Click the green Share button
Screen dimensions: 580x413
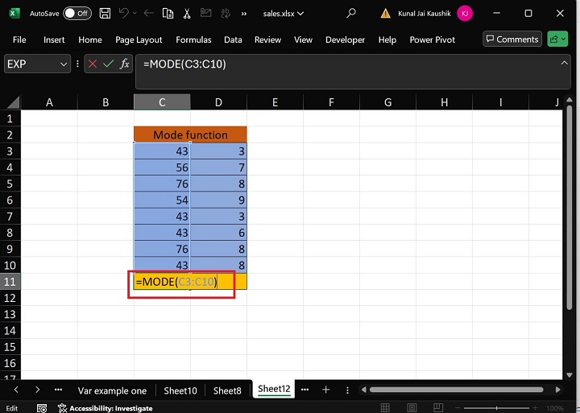pyautogui.click(x=557, y=39)
